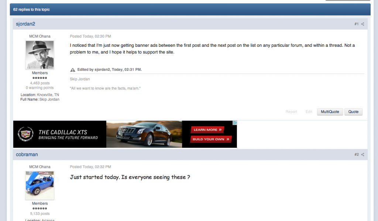
Task: Open the #1 post permalink
Action: point(357,24)
